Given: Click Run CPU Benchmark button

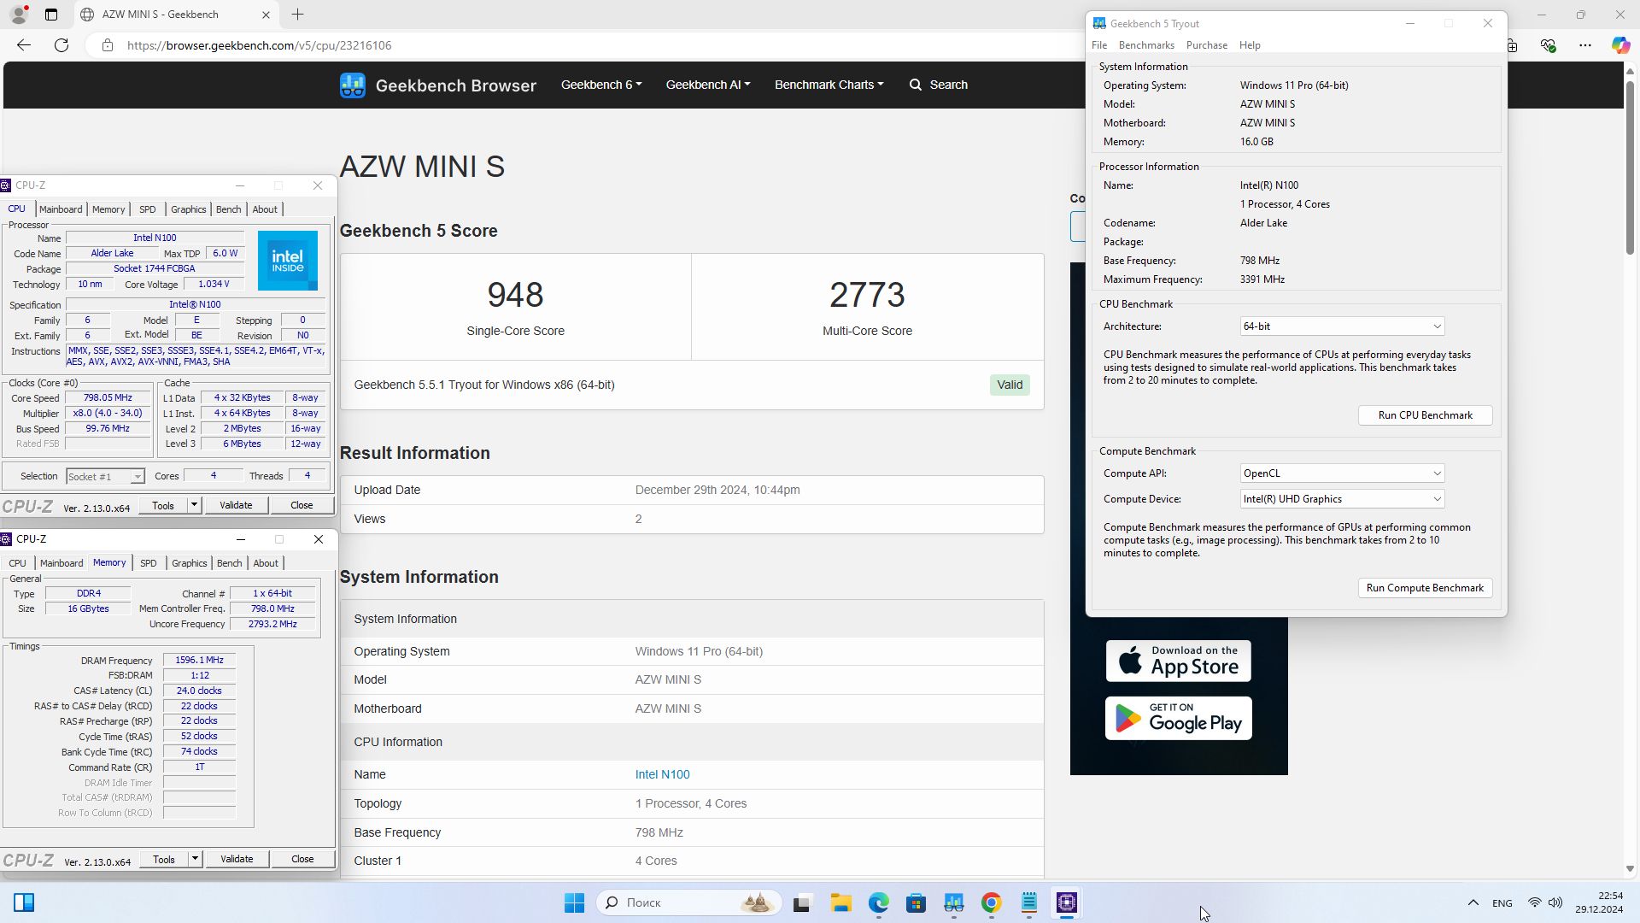Looking at the screenshot, I should click(1425, 415).
